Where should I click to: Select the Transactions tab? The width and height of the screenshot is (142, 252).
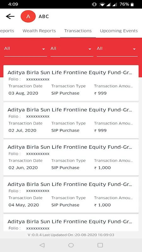pyautogui.click(x=78, y=31)
